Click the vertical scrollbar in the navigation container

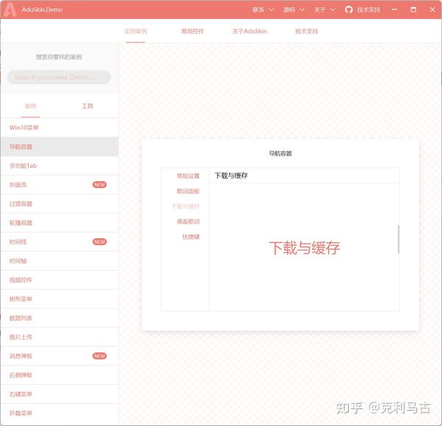coord(399,239)
